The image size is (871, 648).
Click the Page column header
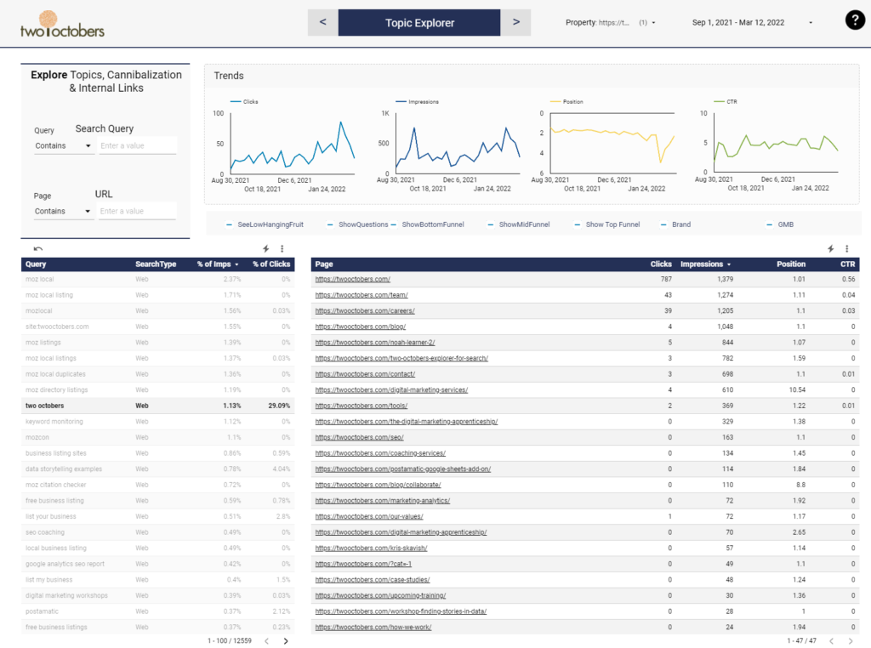click(x=324, y=264)
